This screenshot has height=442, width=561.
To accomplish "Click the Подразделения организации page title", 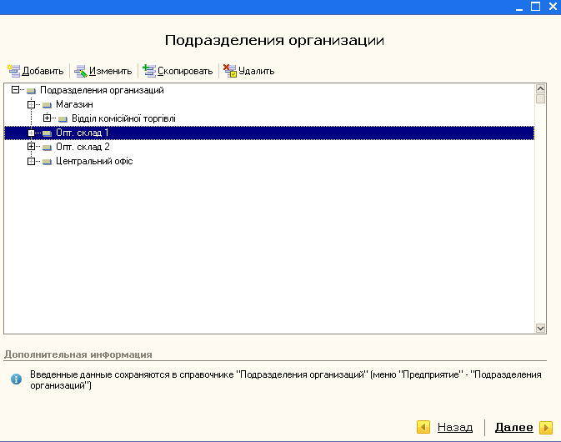I will point(274,40).
